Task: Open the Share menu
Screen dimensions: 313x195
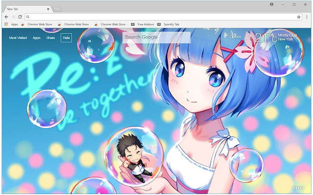Action: coord(50,38)
